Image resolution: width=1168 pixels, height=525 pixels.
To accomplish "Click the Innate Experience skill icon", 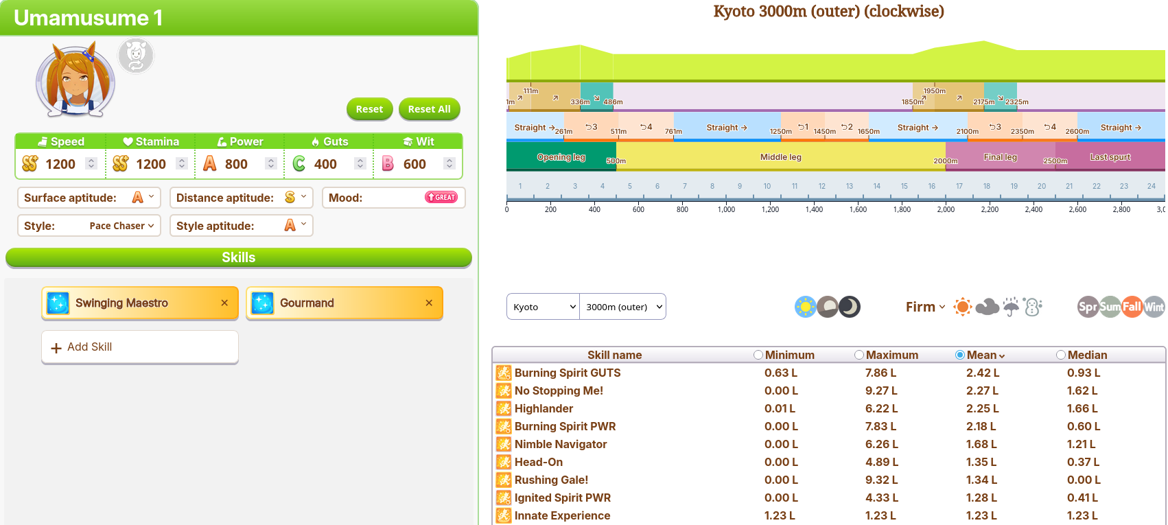I will [504, 515].
